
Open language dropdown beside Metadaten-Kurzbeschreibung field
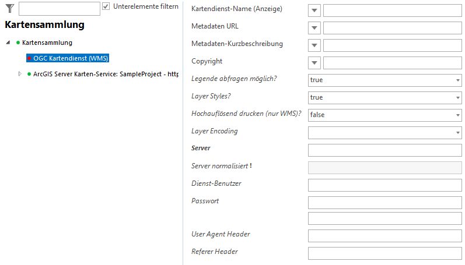[314, 45]
